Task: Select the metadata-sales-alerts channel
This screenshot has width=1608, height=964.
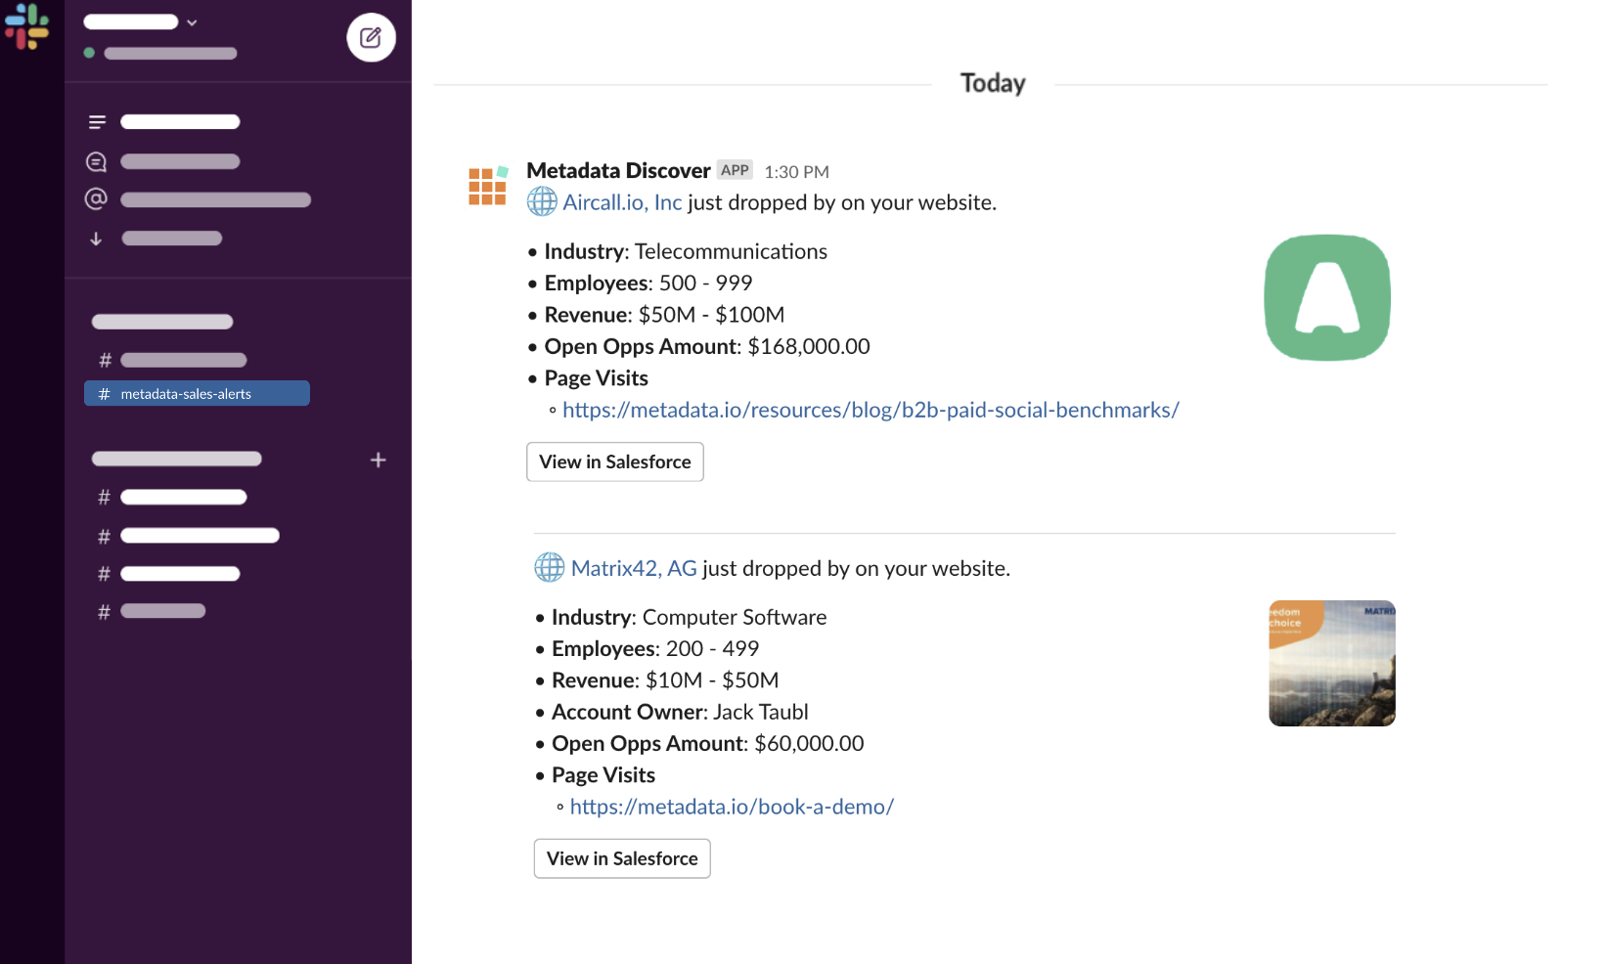Action: [x=196, y=393]
